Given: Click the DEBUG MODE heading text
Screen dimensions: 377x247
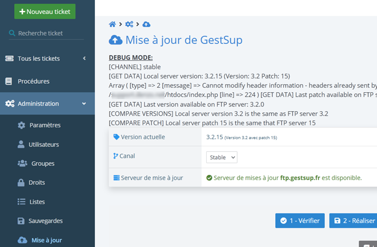Looking at the screenshot, I should 131,57.
